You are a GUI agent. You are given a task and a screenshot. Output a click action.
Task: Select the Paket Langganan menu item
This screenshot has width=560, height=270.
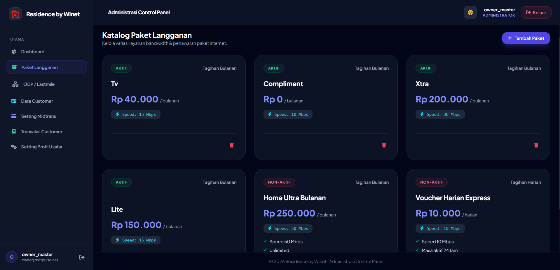[46, 67]
